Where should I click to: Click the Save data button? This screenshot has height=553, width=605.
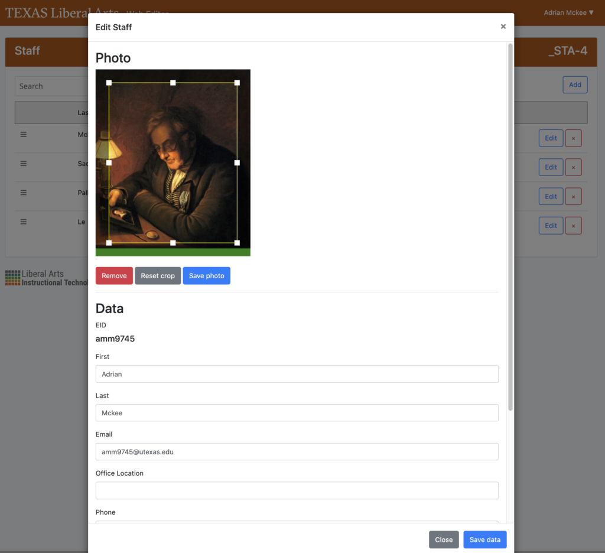click(x=485, y=539)
